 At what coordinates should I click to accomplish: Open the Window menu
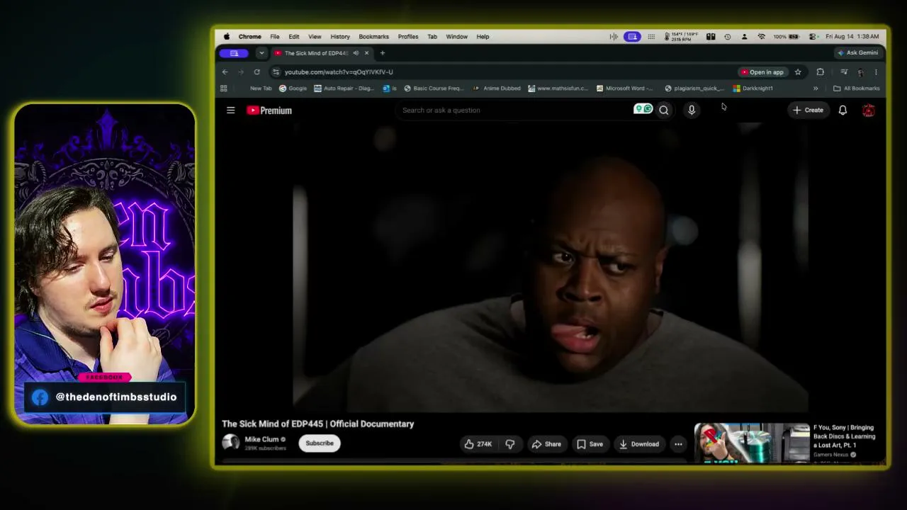click(x=457, y=37)
